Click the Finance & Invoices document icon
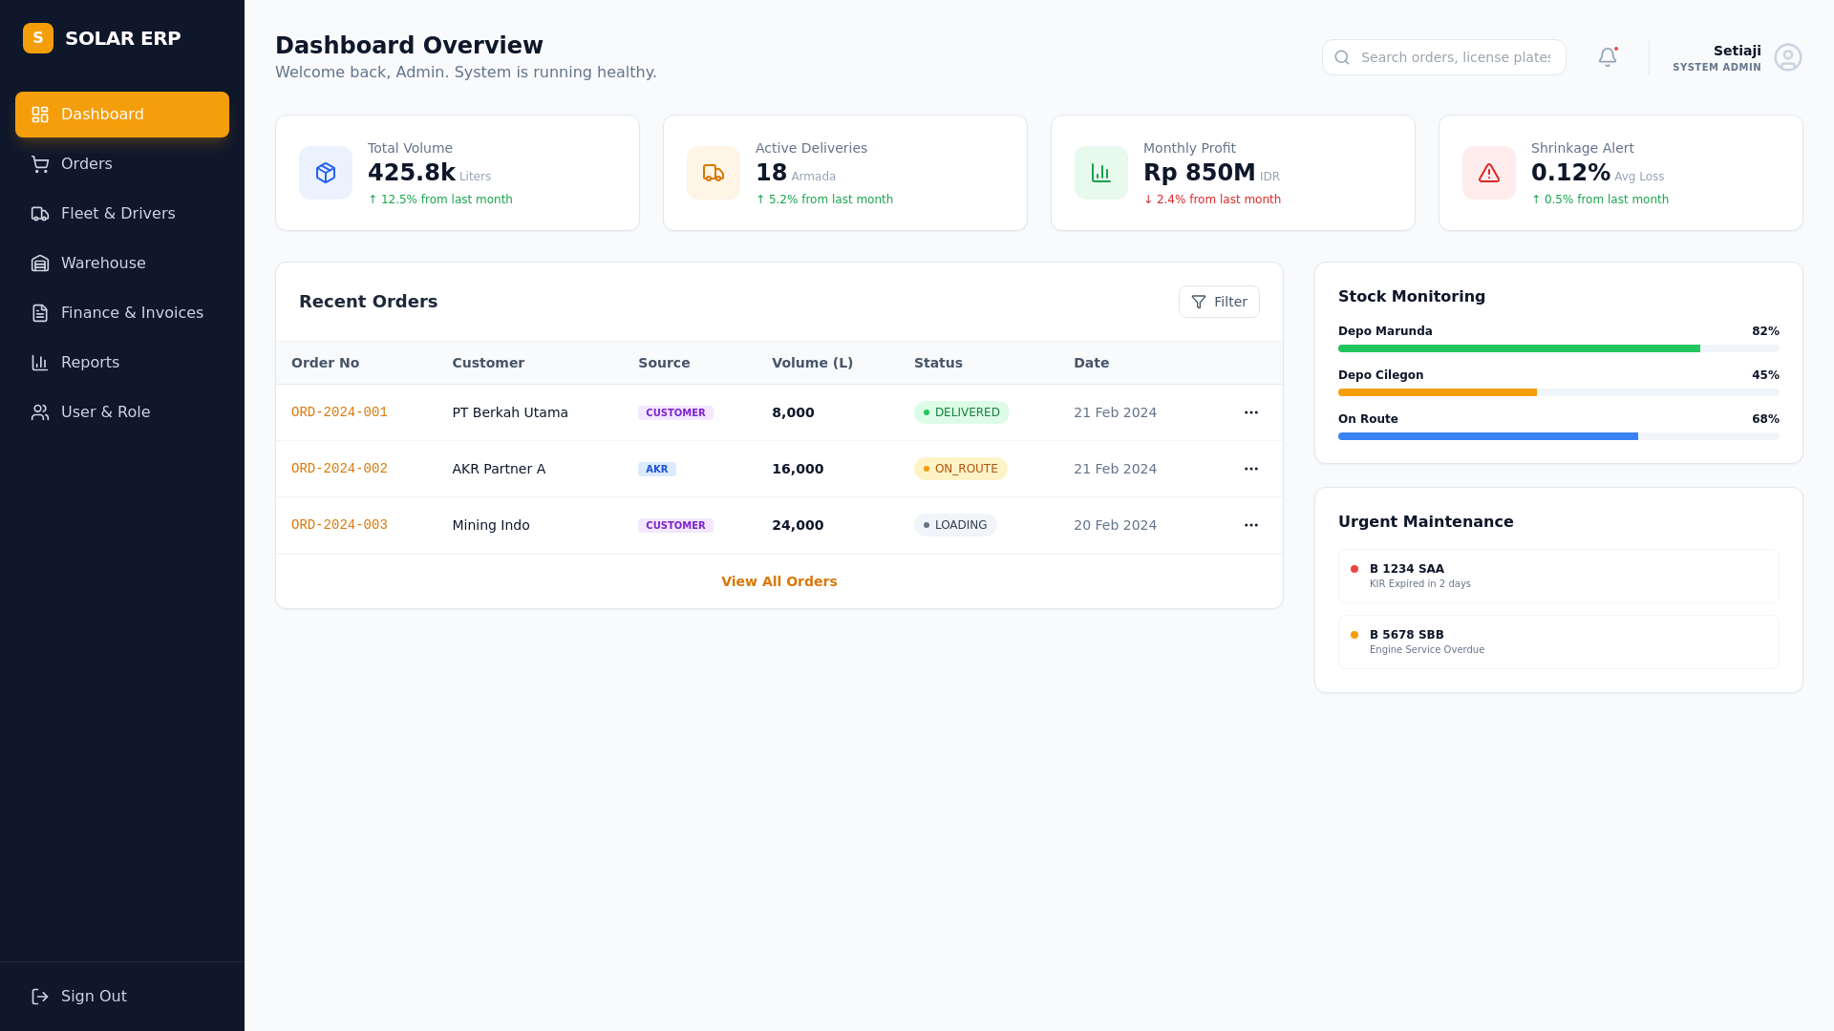The height and width of the screenshot is (1031, 1834). coord(40,313)
